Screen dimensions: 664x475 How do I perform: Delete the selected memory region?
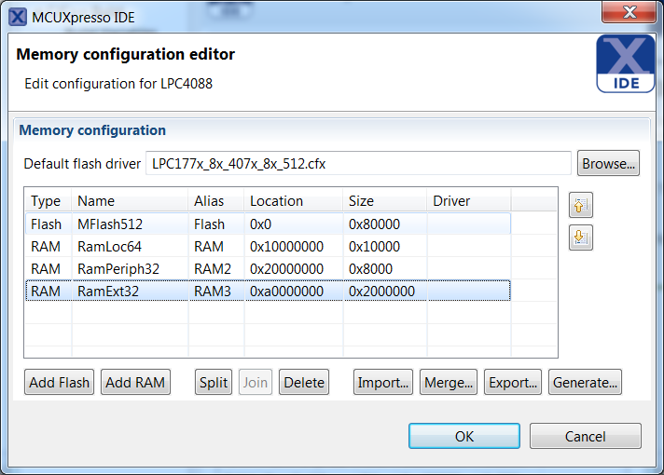point(304,382)
